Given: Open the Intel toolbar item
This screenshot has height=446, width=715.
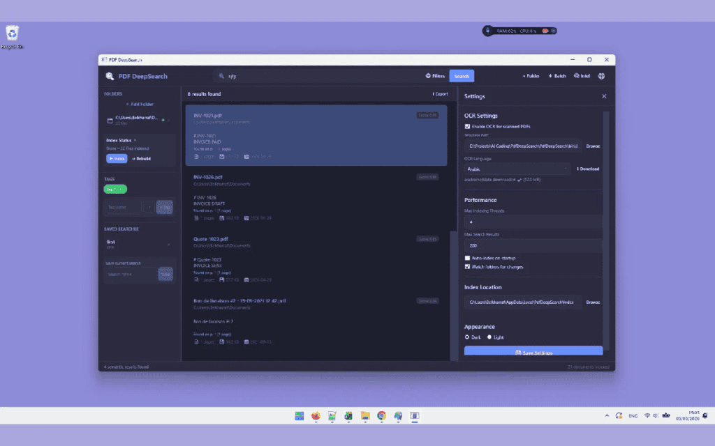Looking at the screenshot, I should [x=582, y=76].
